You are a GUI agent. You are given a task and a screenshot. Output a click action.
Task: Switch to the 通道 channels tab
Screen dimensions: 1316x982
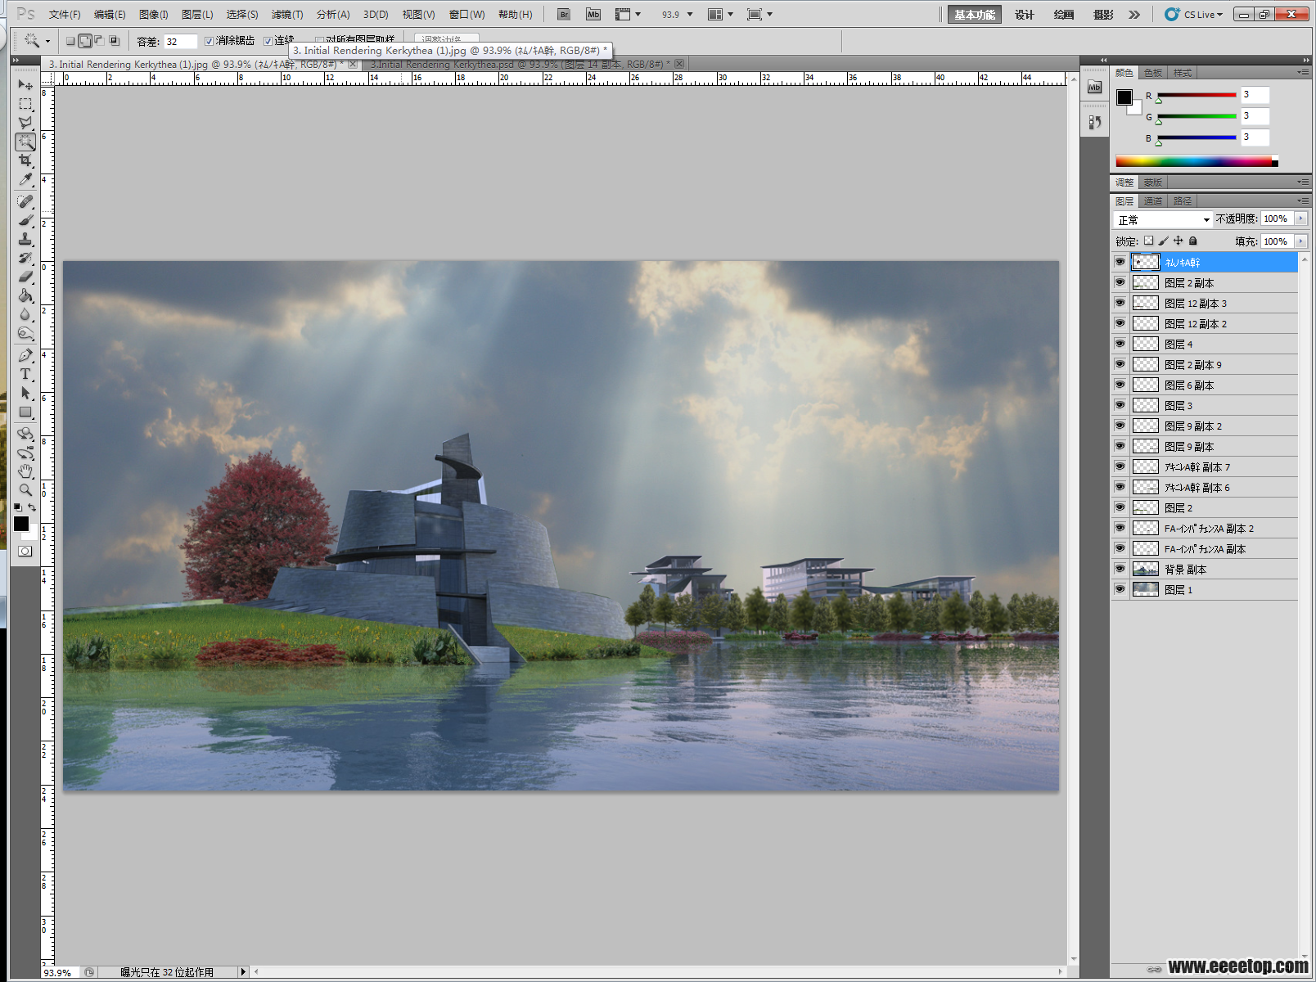coord(1153,201)
